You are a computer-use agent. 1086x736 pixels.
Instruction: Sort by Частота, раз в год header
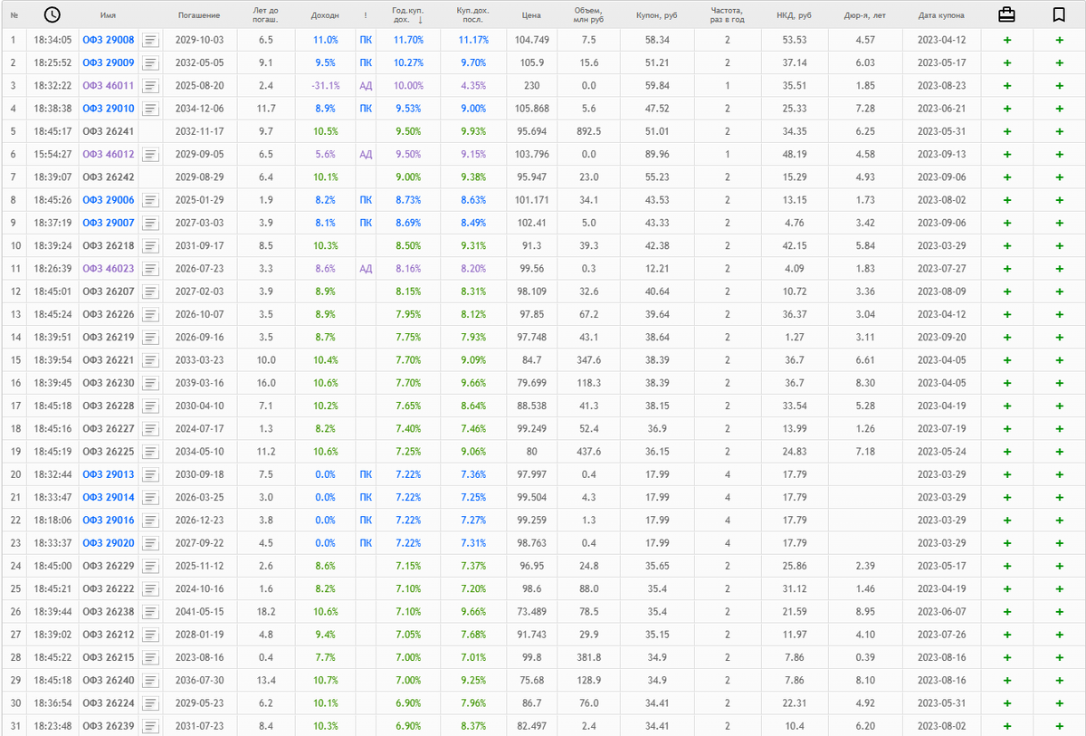(727, 15)
